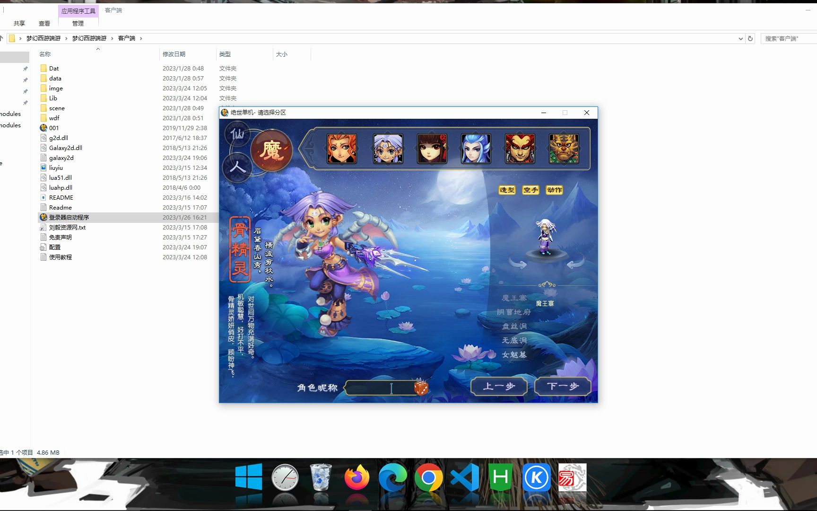Select the 刘毅资源网.txt file
The height and width of the screenshot is (511, 817).
pyautogui.click(x=68, y=228)
